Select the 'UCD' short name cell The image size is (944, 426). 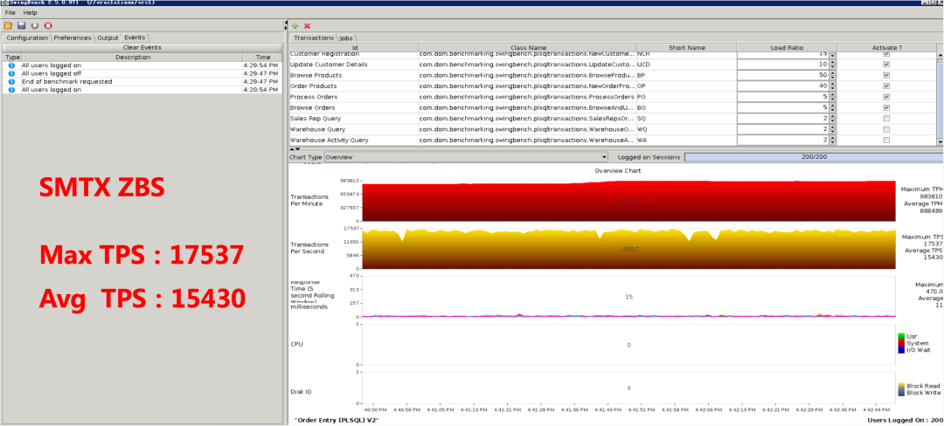tap(686, 65)
